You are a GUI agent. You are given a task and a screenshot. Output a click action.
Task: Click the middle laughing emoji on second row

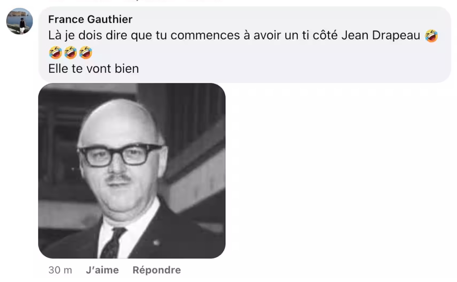[x=70, y=52]
